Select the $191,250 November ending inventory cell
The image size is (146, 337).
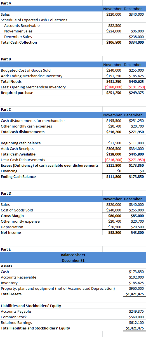pyautogui.click(x=114, y=76)
